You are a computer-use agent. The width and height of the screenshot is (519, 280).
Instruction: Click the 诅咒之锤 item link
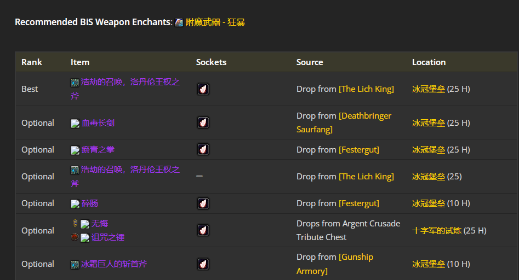point(108,237)
